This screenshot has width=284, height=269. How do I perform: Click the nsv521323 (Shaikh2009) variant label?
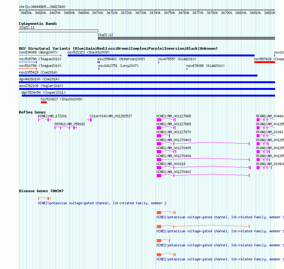[x=88, y=53]
